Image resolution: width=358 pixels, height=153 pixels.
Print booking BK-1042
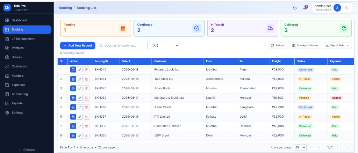73,70
